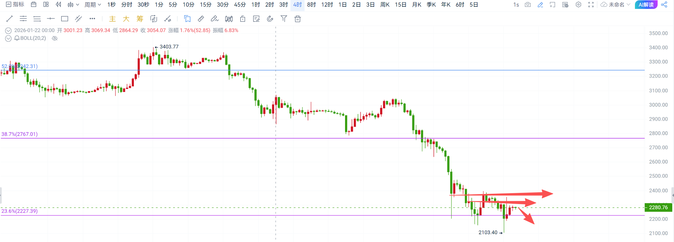Viewport: 674px width, 242px height.
Task: Click the magnet snap tool icon
Action: click(x=270, y=19)
